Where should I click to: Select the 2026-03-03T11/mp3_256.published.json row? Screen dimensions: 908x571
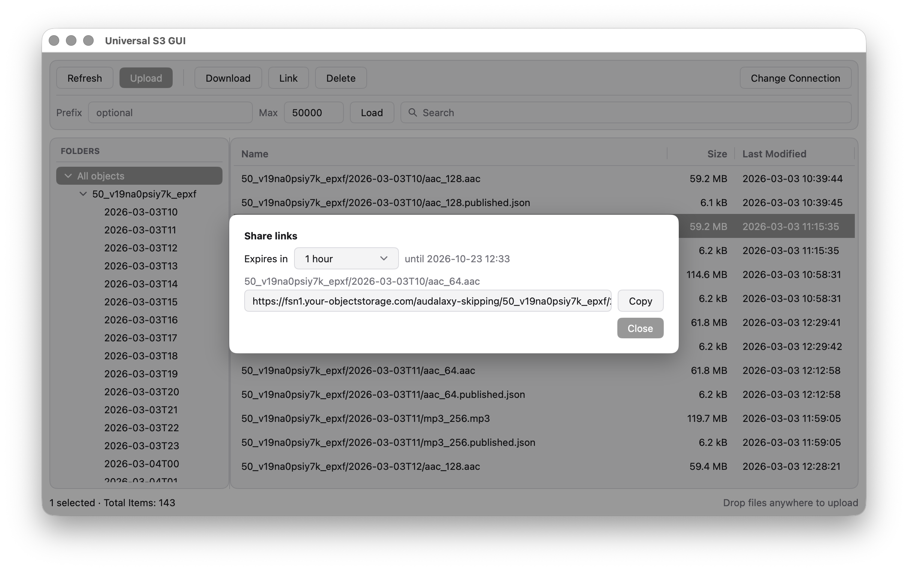tap(544, 442)
